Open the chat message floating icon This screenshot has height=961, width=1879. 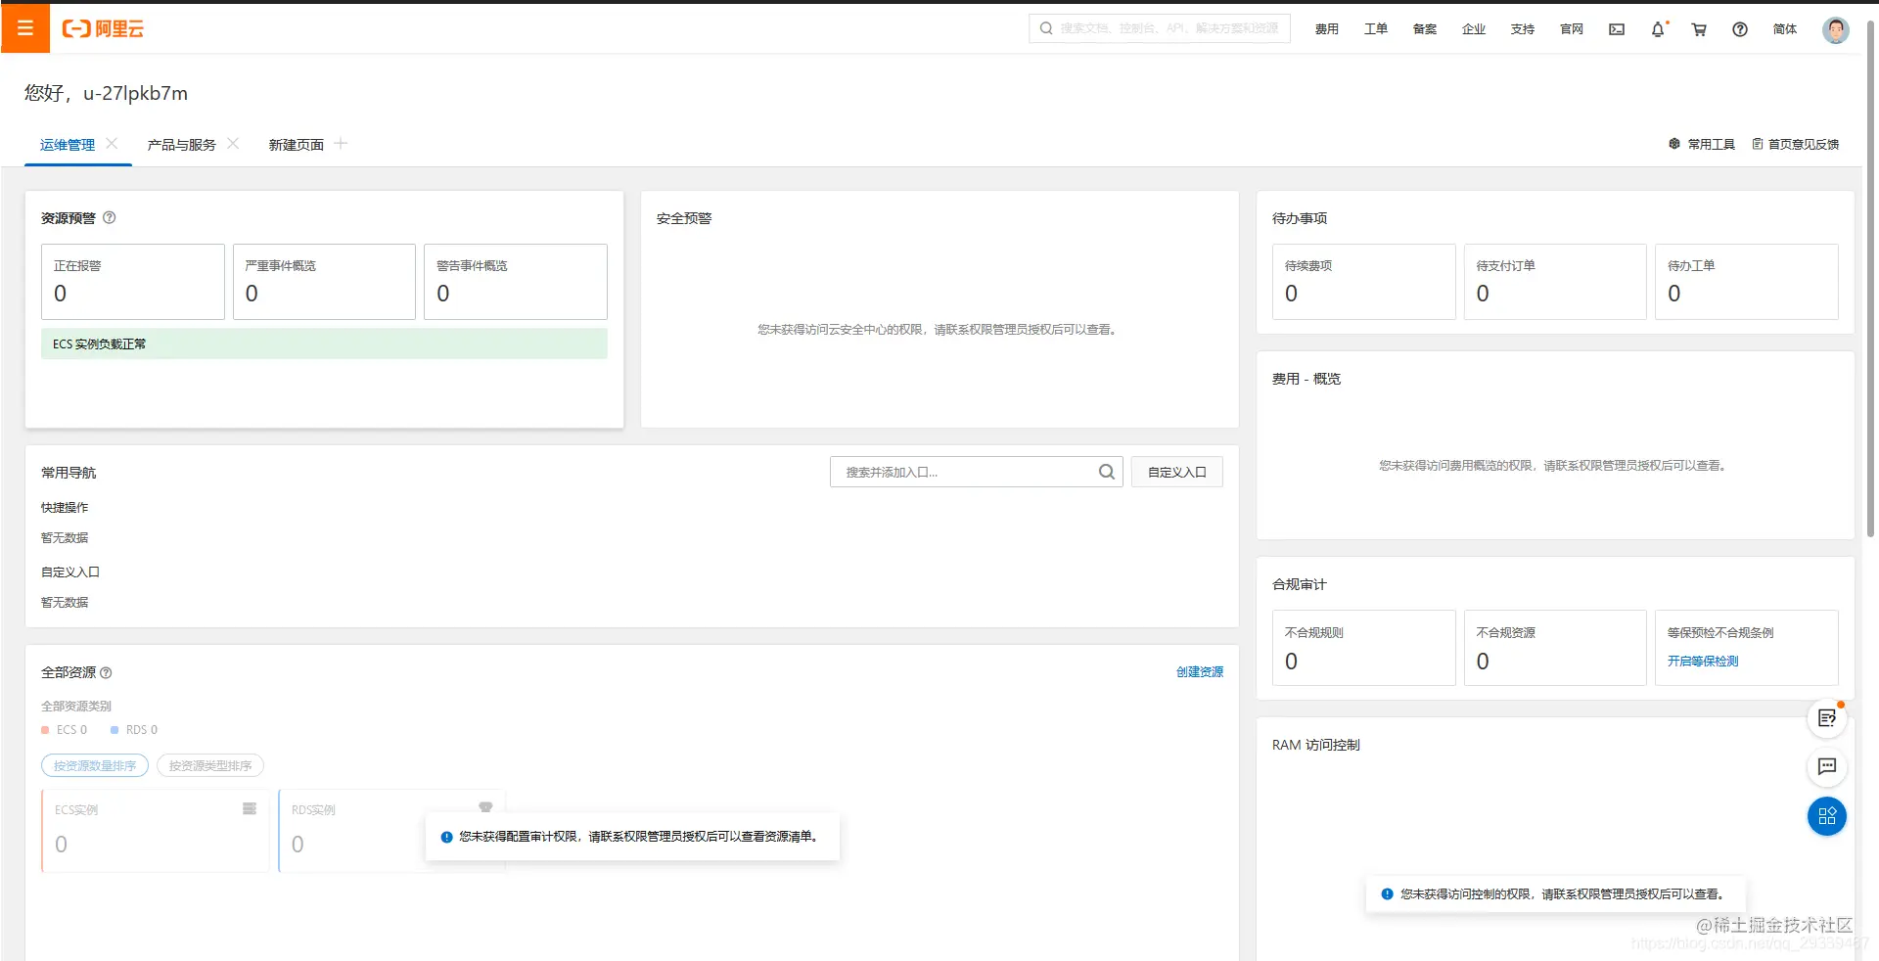(1827, 766)
